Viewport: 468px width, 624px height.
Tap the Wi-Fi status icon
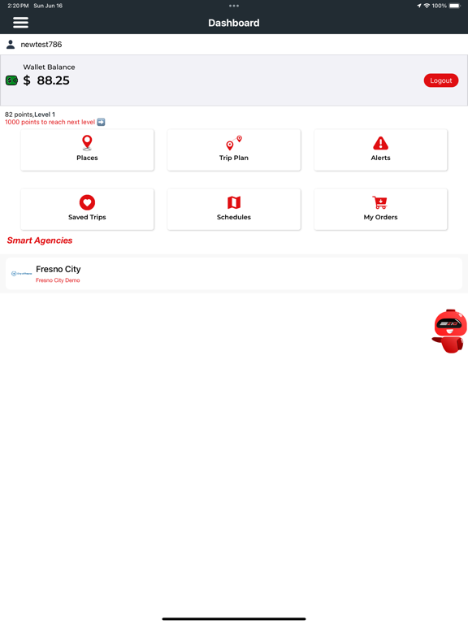tap(427, 6)
